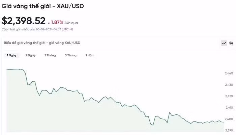Viewport: 236px width, 135px height.
Task: Switch to line chart view icon
Action: (224, 43)
